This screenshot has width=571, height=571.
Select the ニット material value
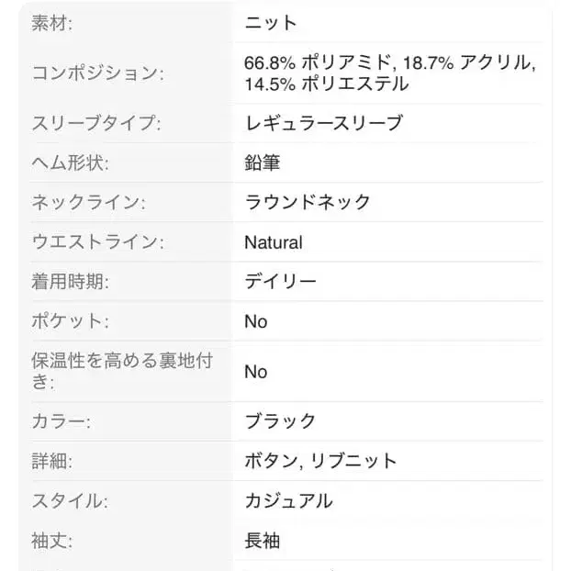[x=271, y=23]
